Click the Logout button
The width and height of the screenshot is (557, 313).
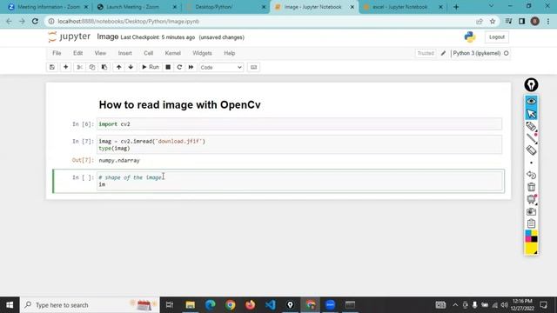click(x=497, y=37)
